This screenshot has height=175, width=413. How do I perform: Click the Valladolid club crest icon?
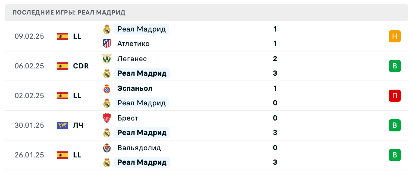107,148
